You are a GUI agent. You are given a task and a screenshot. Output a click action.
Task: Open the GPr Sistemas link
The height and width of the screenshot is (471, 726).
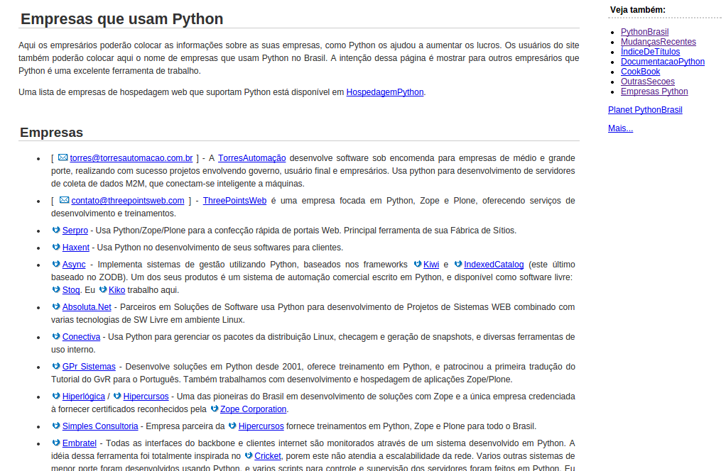tap(89, 367)
